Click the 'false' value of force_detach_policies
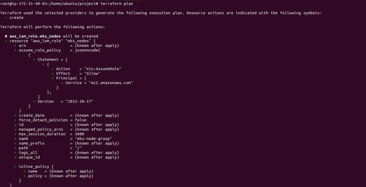 click(x=81, y=120)
